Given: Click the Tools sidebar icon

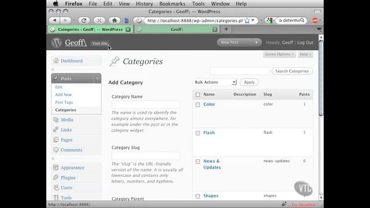Looking at the screenshot, I should pyautogui.click(x=55, y=198).
